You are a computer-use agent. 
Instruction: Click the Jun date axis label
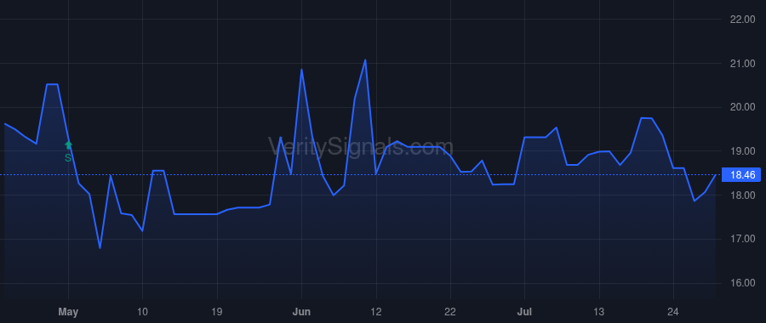click(x=301, y=312)
